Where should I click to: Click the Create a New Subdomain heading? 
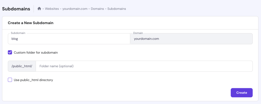[31, 23]
